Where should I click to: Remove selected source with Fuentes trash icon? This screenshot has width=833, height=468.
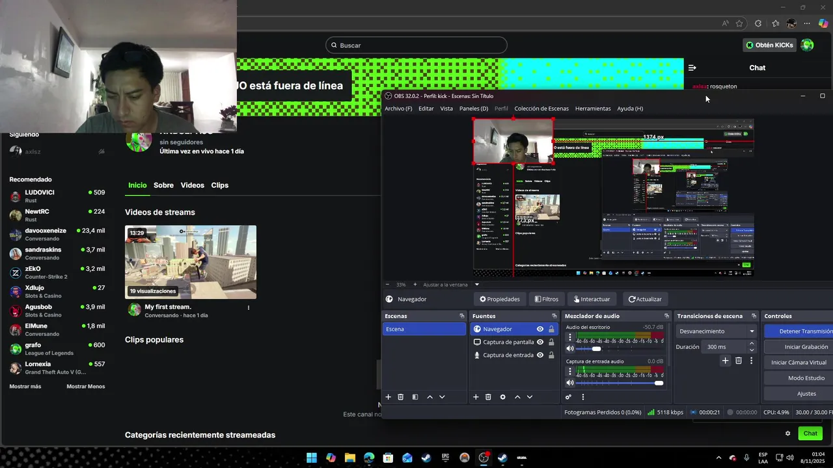[488, 397]
